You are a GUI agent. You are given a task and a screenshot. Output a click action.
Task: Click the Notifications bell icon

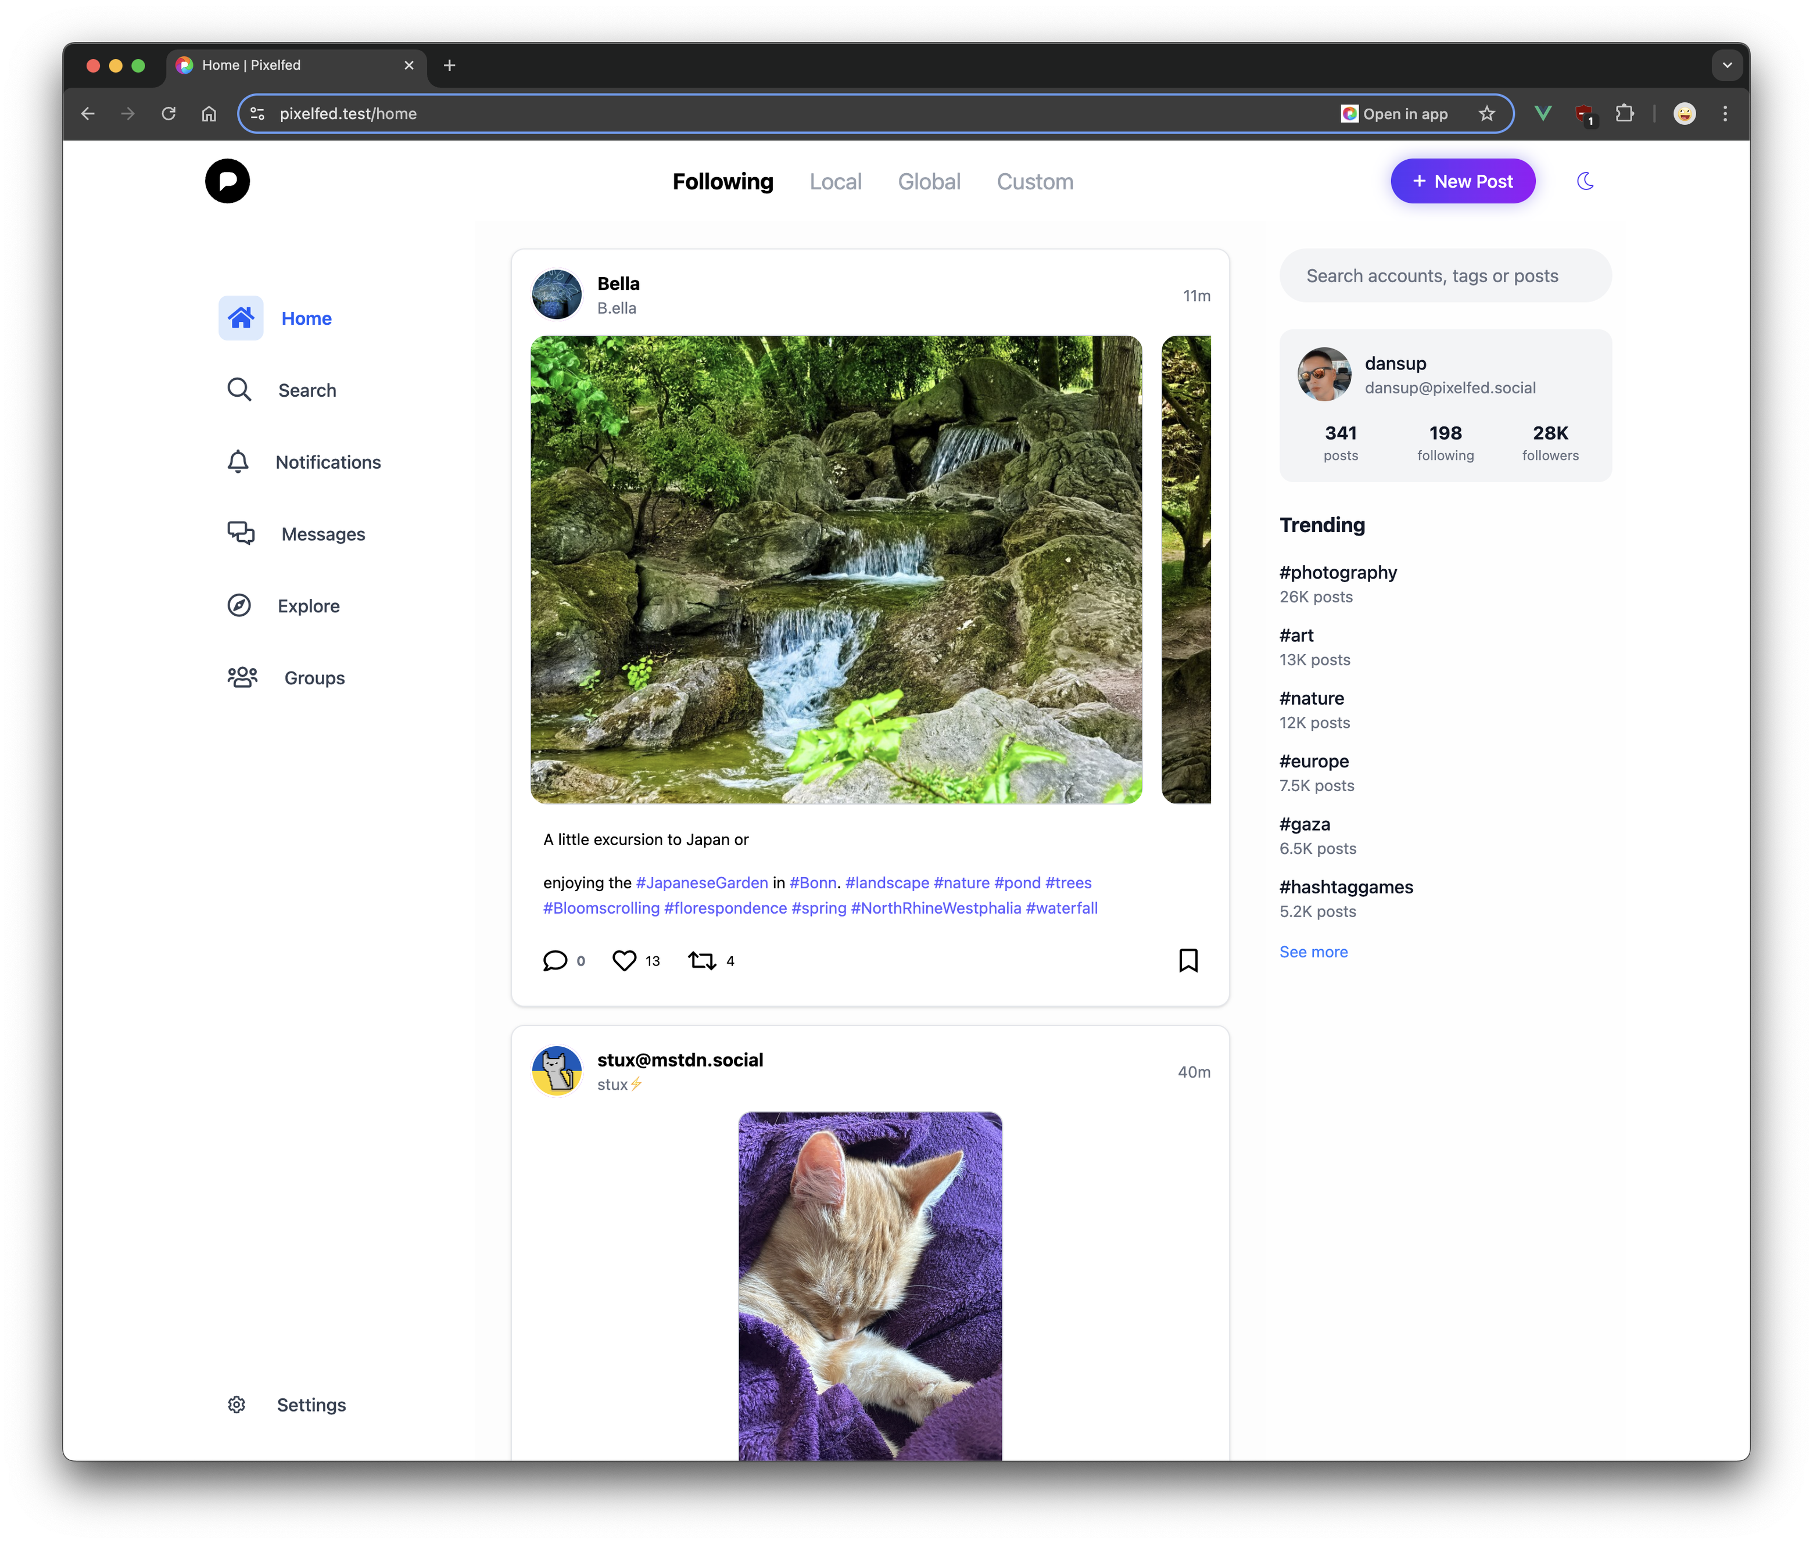point(238,461)
